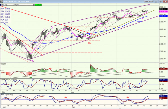
Task: Select the Time 10:30:00 data row
Action: [x=5, y=11]
